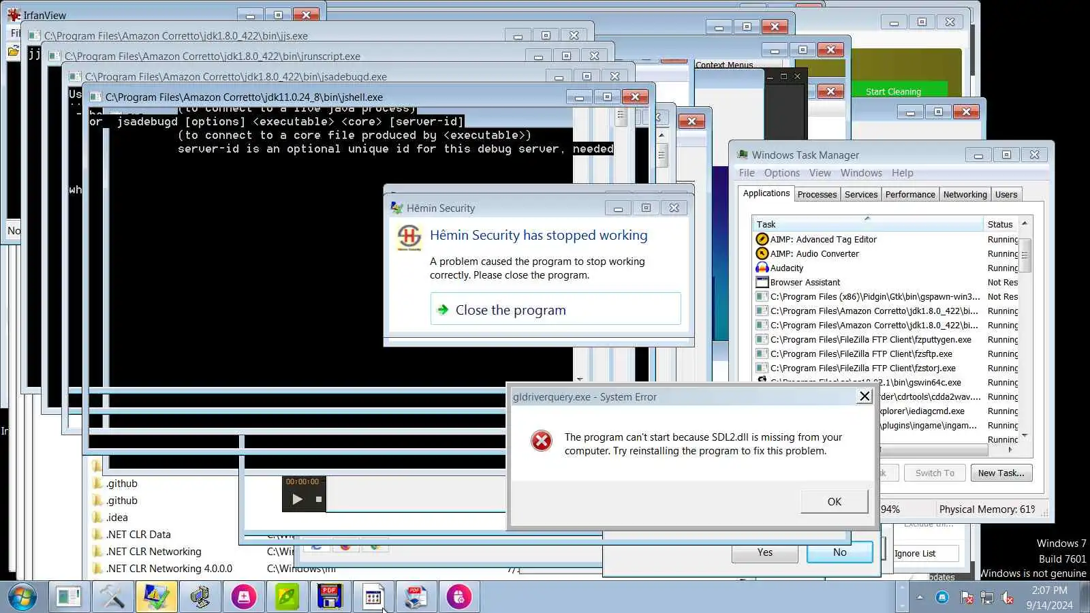The width and height of the screenshot is (1090, 613).
Task: Click the muted volume tray icon
Action: coord(1007,597)
